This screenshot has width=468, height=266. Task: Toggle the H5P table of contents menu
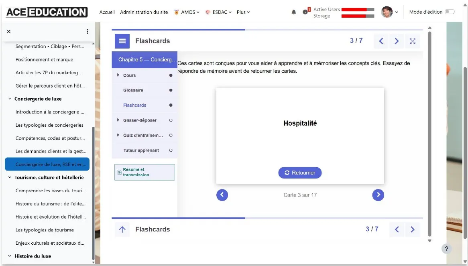click(x=122, y=41)
